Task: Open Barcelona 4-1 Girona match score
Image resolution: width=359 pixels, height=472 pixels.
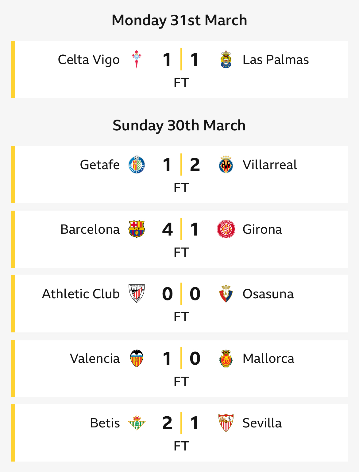Action: 181,229
